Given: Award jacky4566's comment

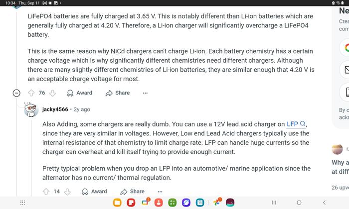Looking at the screenshot, I should click(x=94, y=192).
